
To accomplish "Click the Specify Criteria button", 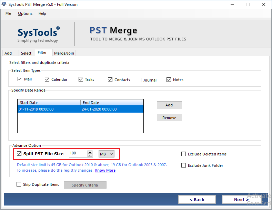I will pyautogui.click(x=85, y=185).
